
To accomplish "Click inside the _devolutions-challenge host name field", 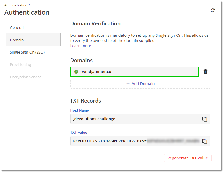I will pyautogui.click(x=140, y=119).
